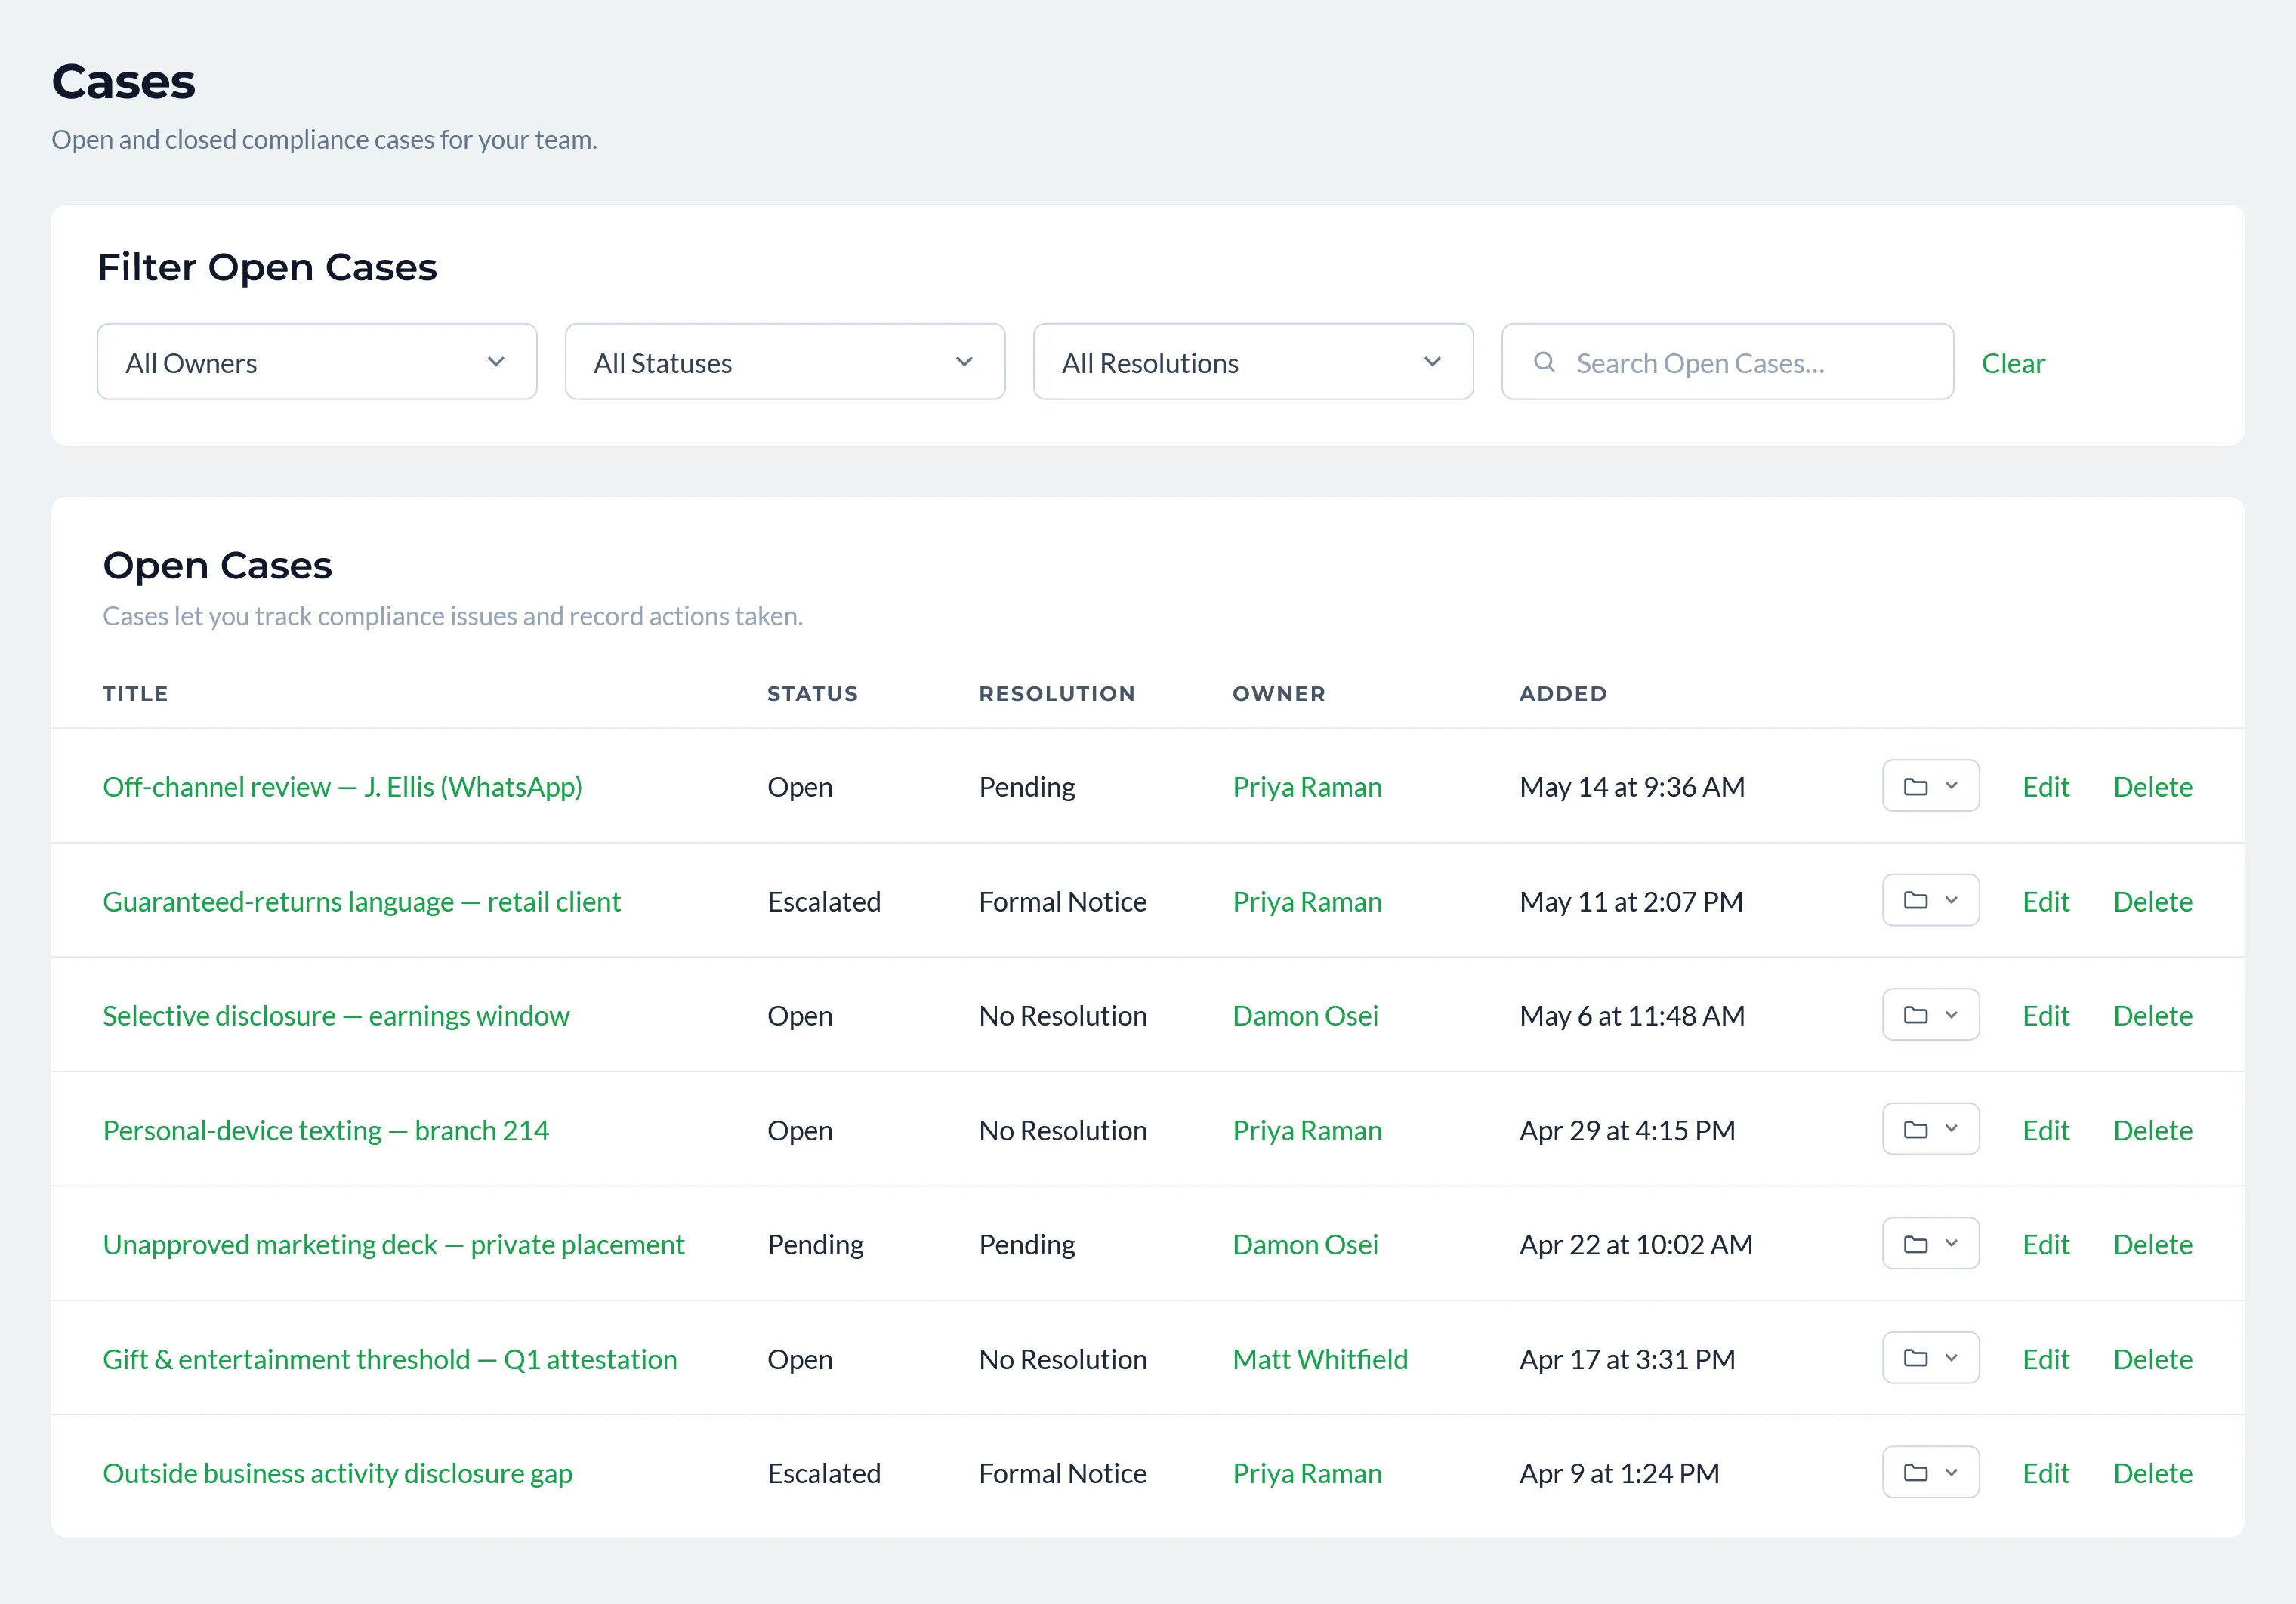Edit the Guaranteed-returns language case
Viewport: 2296px width, 1604px height.
pyautogui.click(x=2045, y=901)
